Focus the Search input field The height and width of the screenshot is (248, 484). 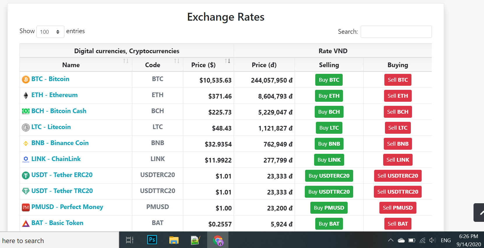tap(396, 32)
